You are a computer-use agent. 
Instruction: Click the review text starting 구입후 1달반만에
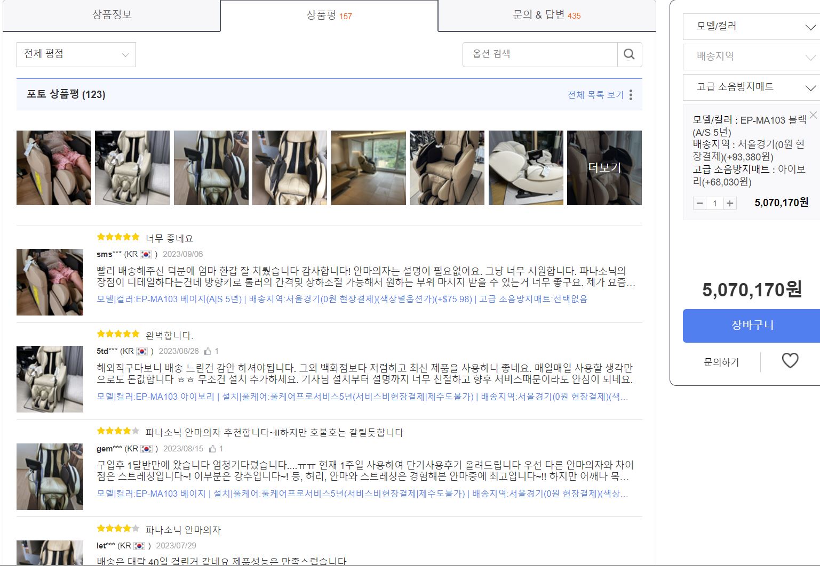pos(365,471)
